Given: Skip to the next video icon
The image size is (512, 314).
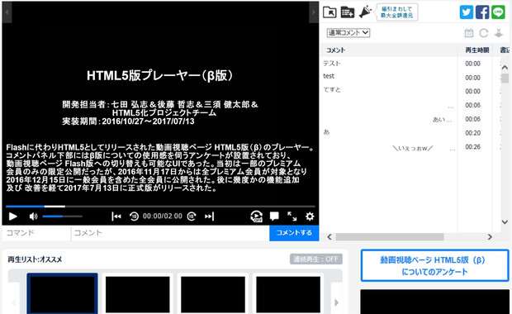Looking at the screenshot, I should pos(209,216).
